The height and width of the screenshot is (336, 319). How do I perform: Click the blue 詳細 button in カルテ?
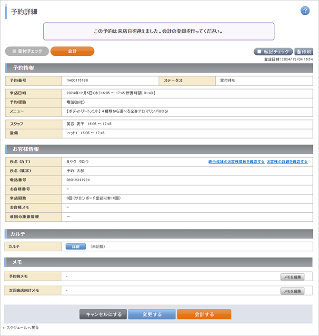(x=76, y=247)
